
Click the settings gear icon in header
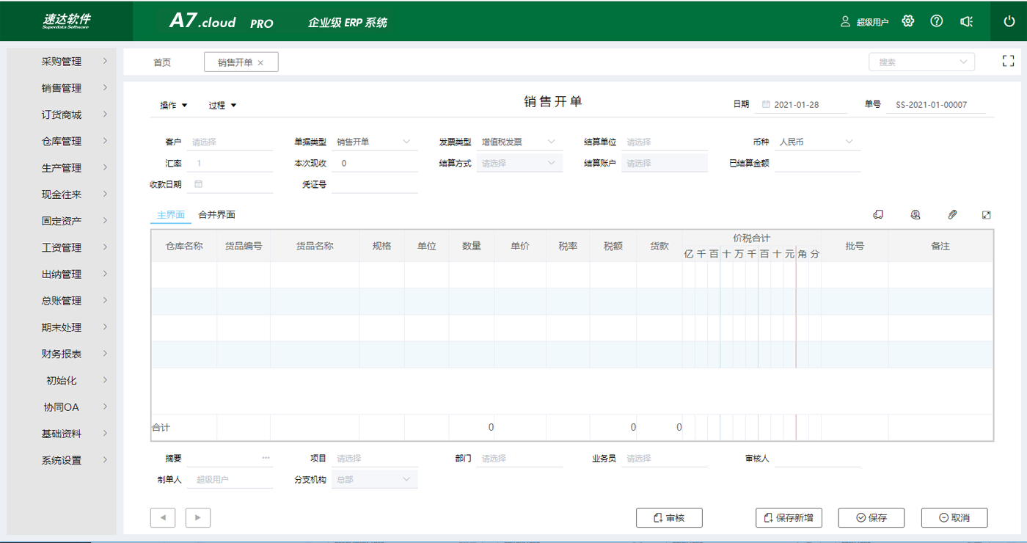click(x=908, y=21)
